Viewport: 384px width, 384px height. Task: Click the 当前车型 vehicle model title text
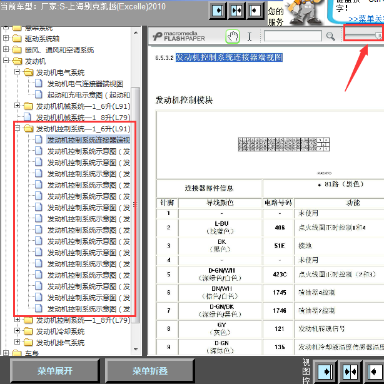[x=83, y=7]
